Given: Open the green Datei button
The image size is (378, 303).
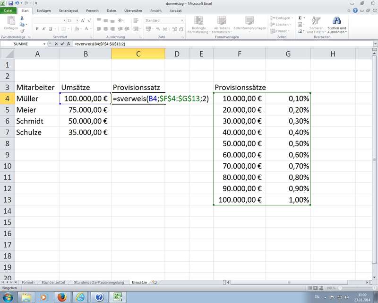Looking at the screenshot, I should (x=8, y=10).
